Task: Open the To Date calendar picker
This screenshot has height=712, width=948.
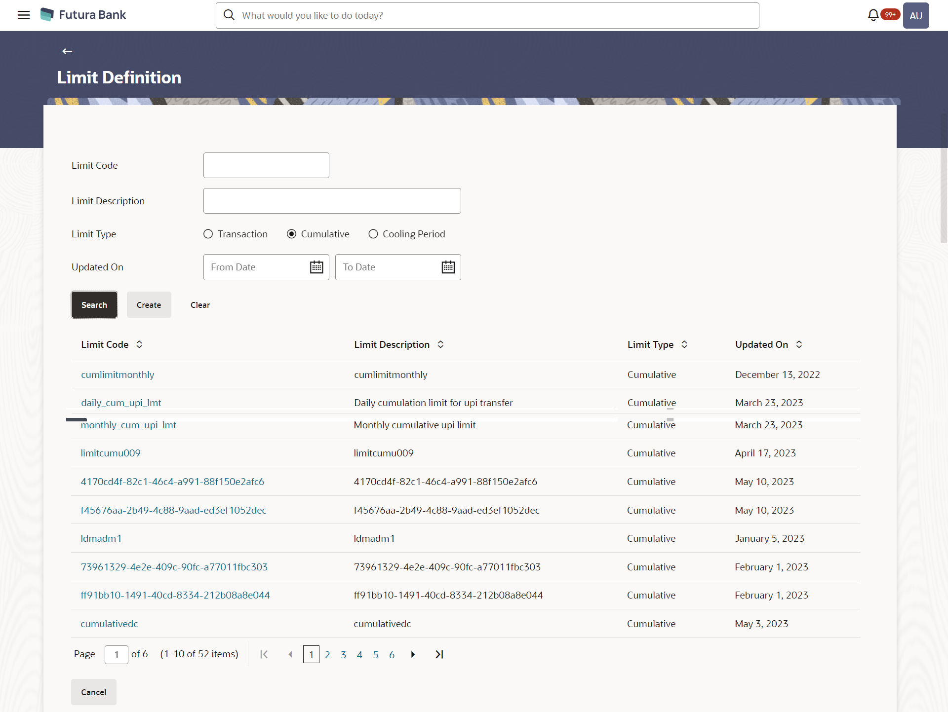Action: coord(448,267)
